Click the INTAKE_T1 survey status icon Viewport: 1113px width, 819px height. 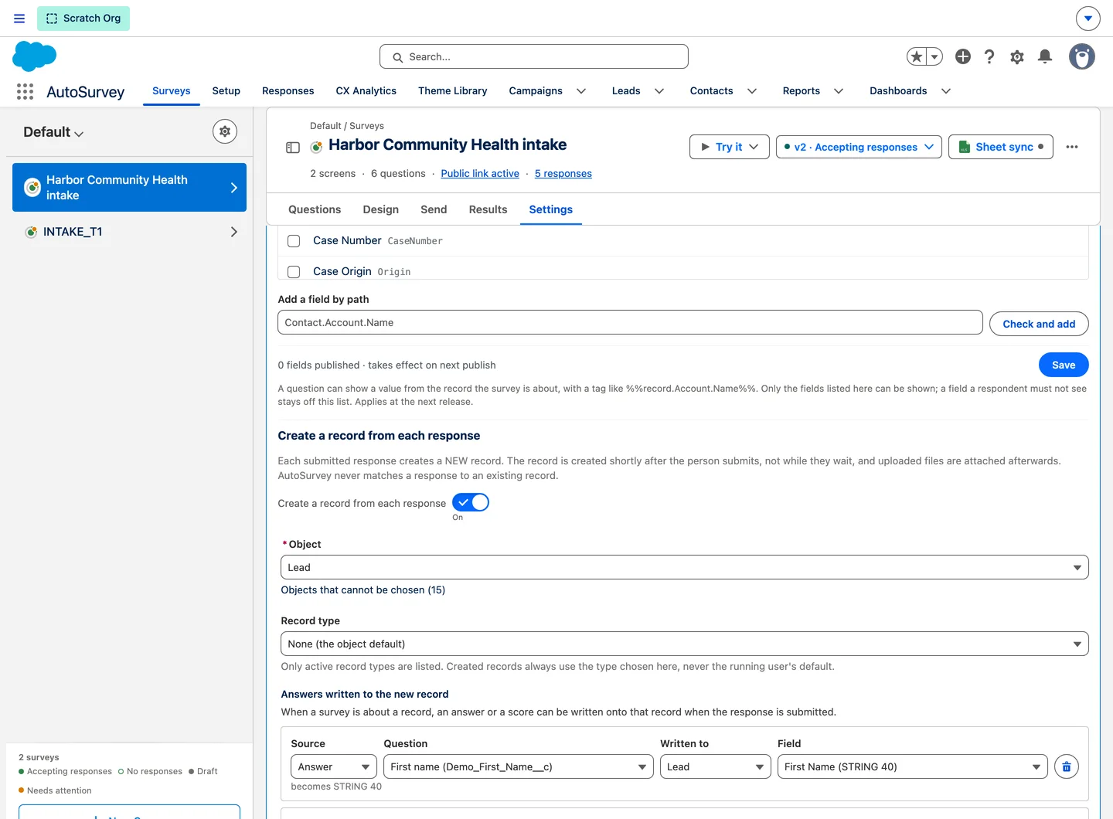[x=31, y=232]
